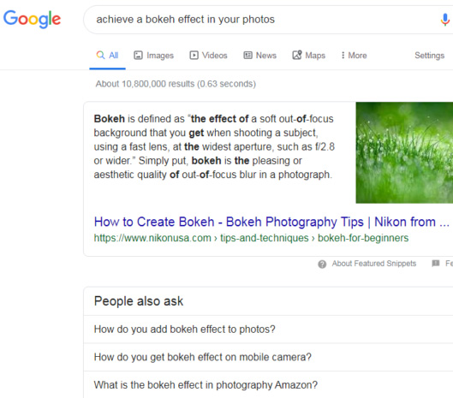Activate voice search microphone icon

[x=445, y=20]
